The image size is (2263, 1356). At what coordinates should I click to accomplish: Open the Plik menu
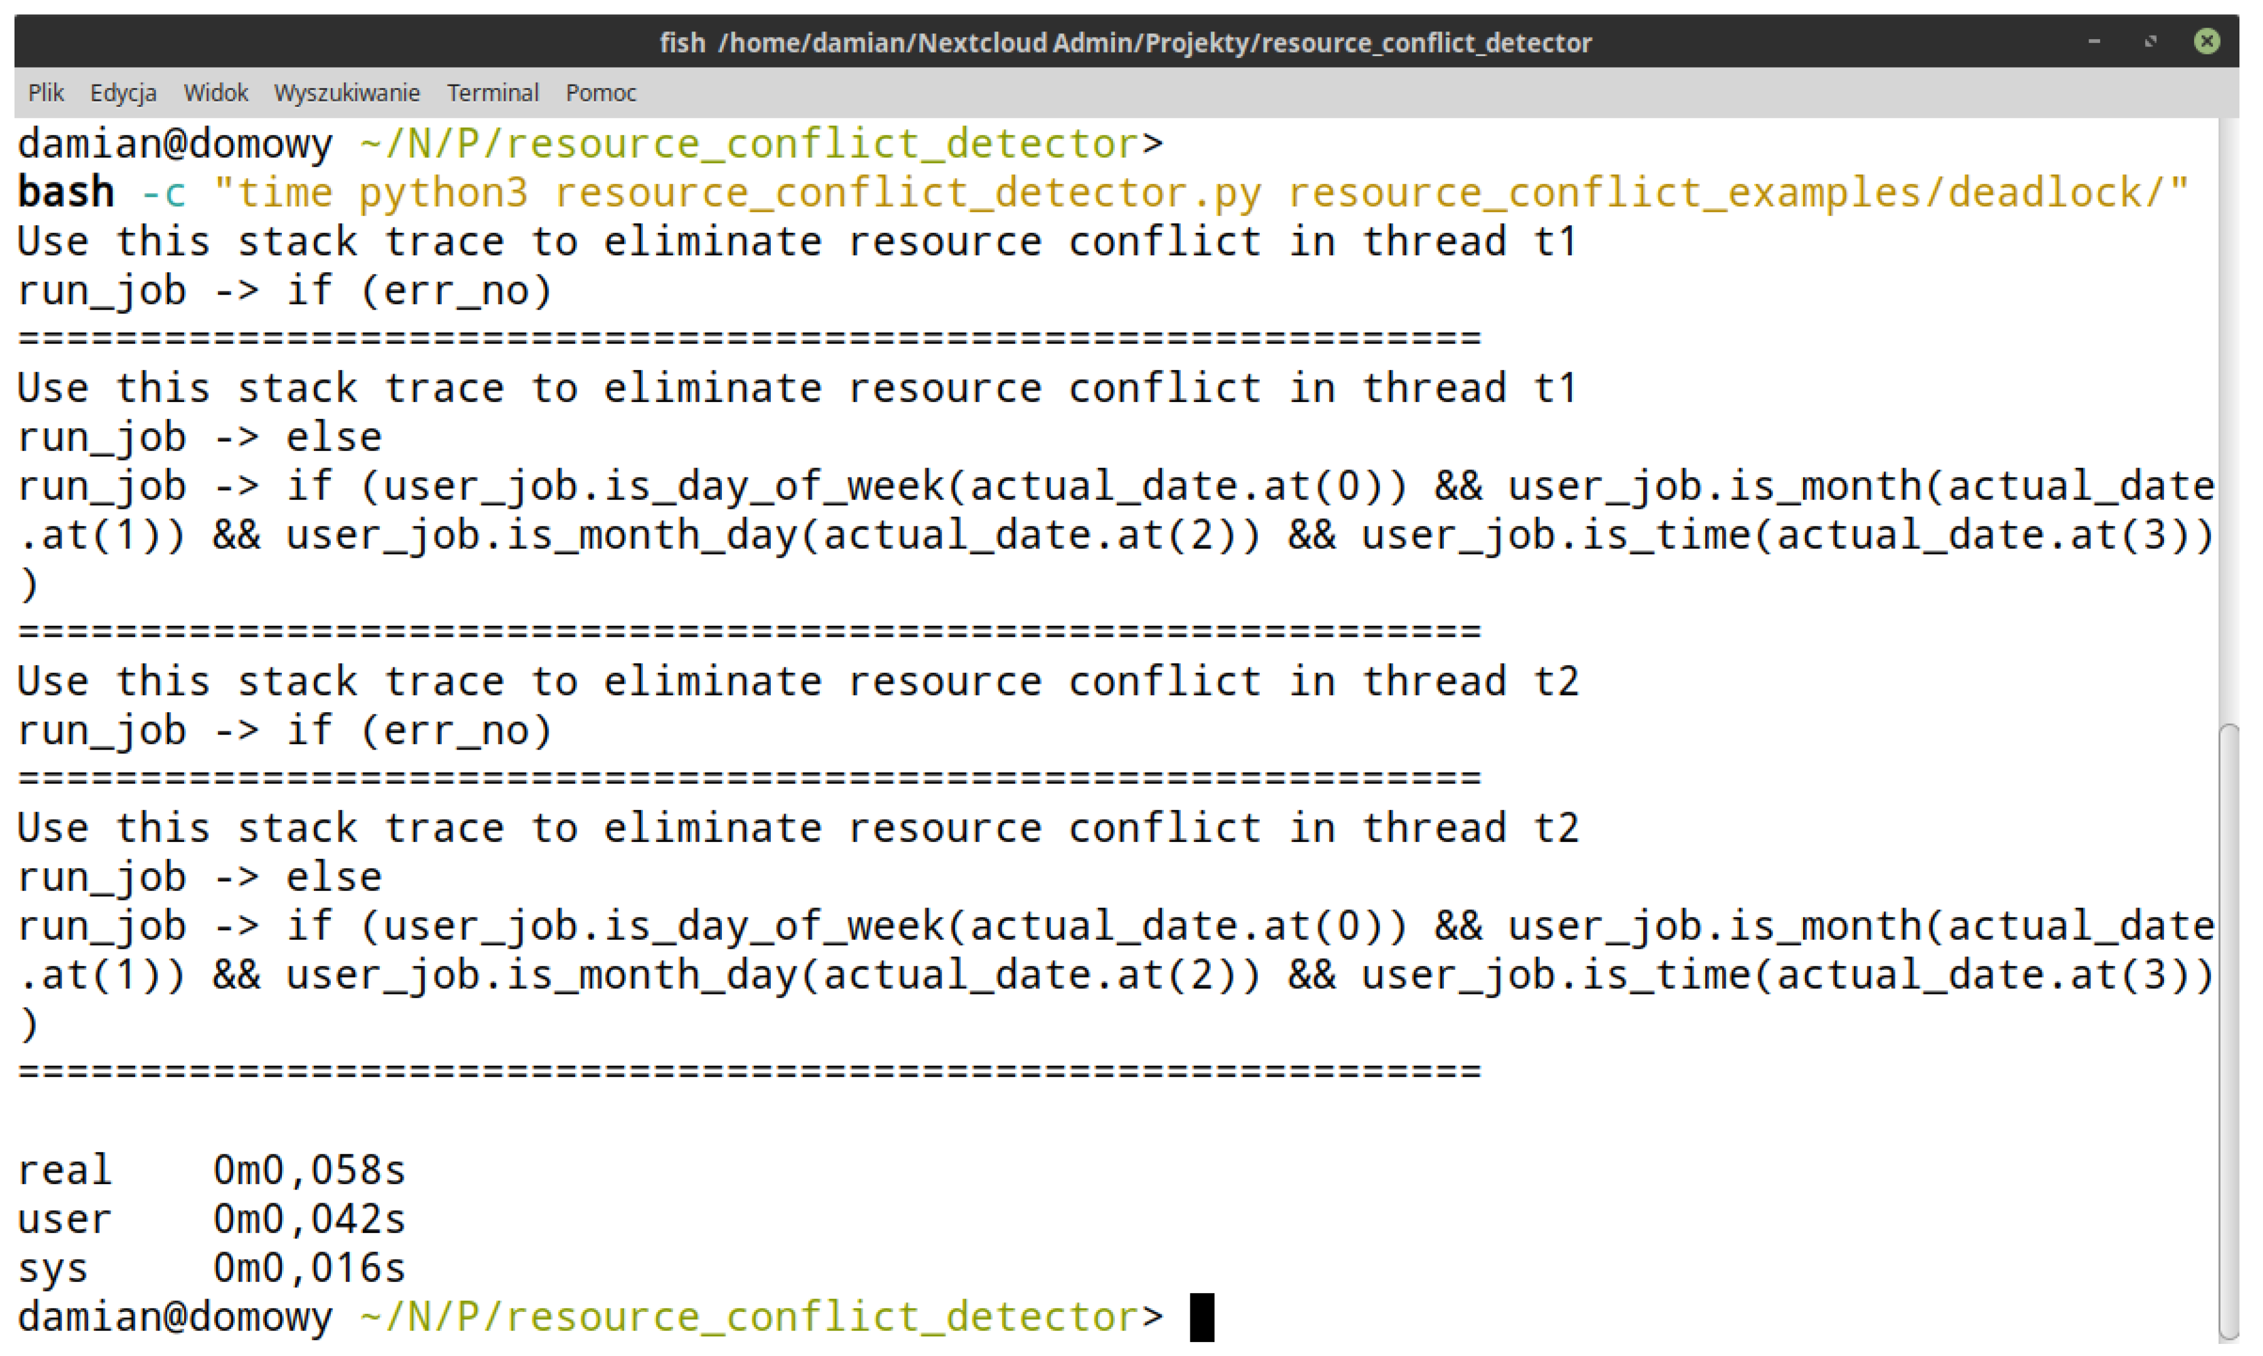(x=46, y=92)
